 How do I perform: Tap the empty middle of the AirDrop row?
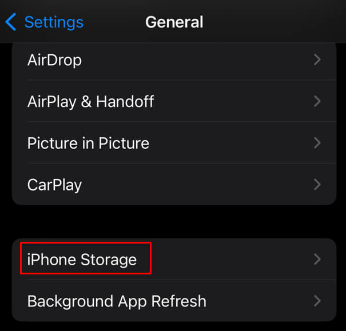pos(197,60)
